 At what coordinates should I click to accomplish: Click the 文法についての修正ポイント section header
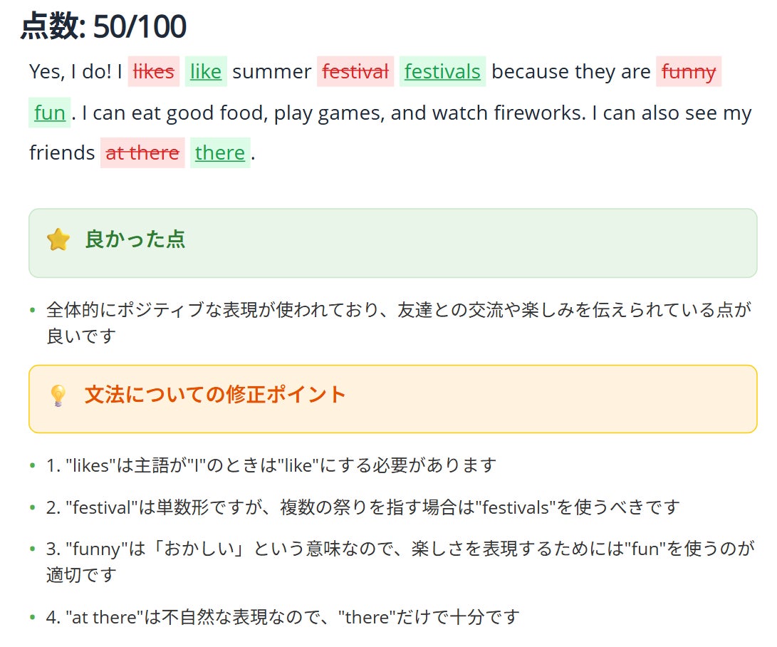point(215,395)
